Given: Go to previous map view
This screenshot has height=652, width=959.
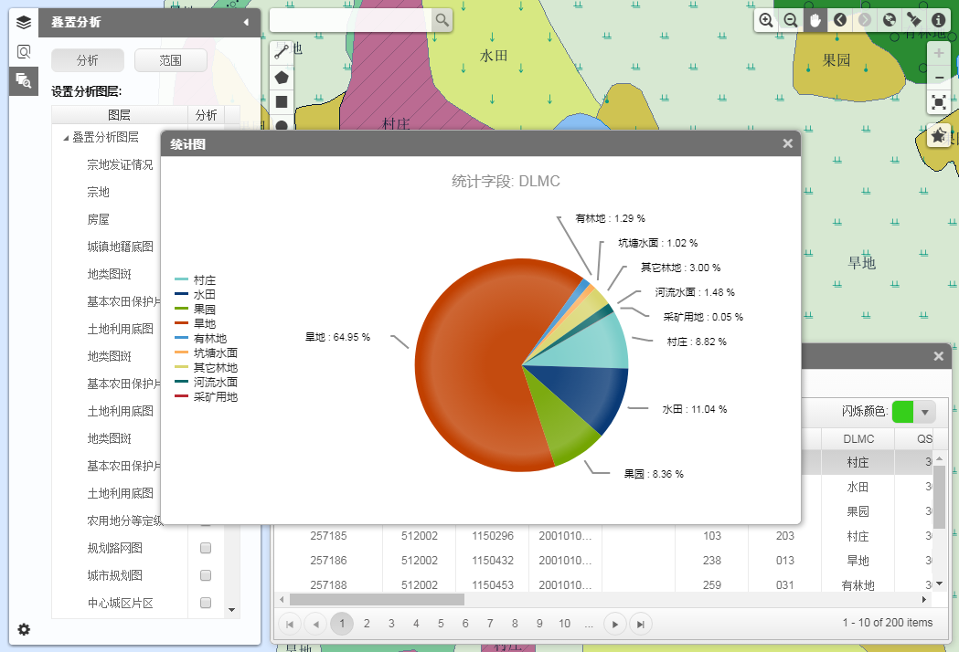Looking at the screenshot, I should 840,20.
